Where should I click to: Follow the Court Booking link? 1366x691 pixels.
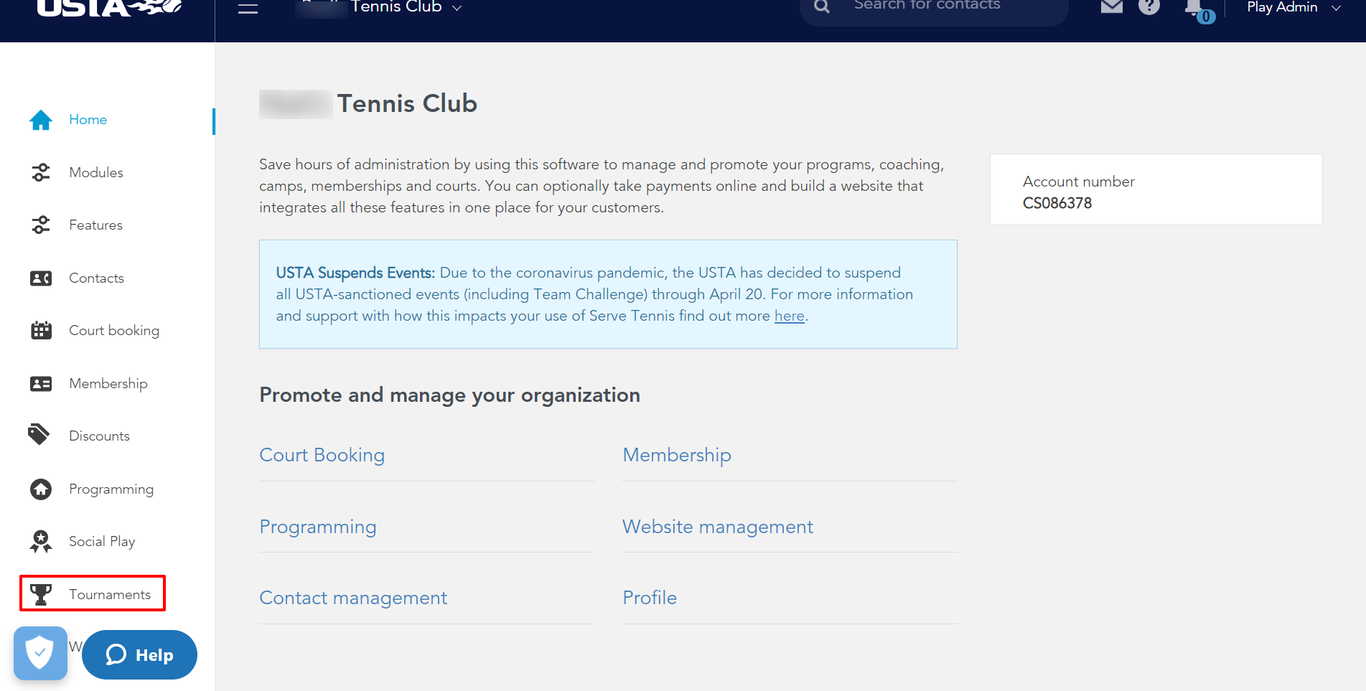tap(322, 455)
